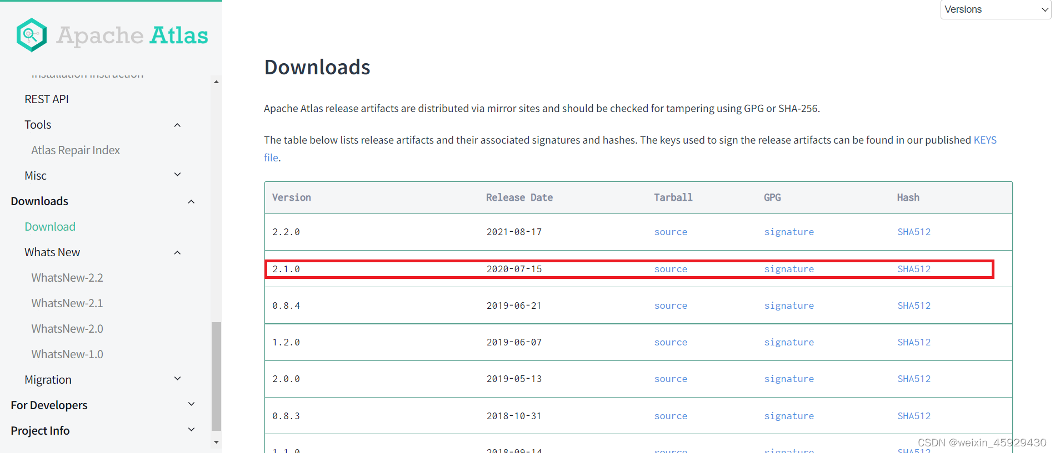Download source tarball for version 2.1.0
The width and height of the screenshot is (1055, 453).
tap(671, 269)
